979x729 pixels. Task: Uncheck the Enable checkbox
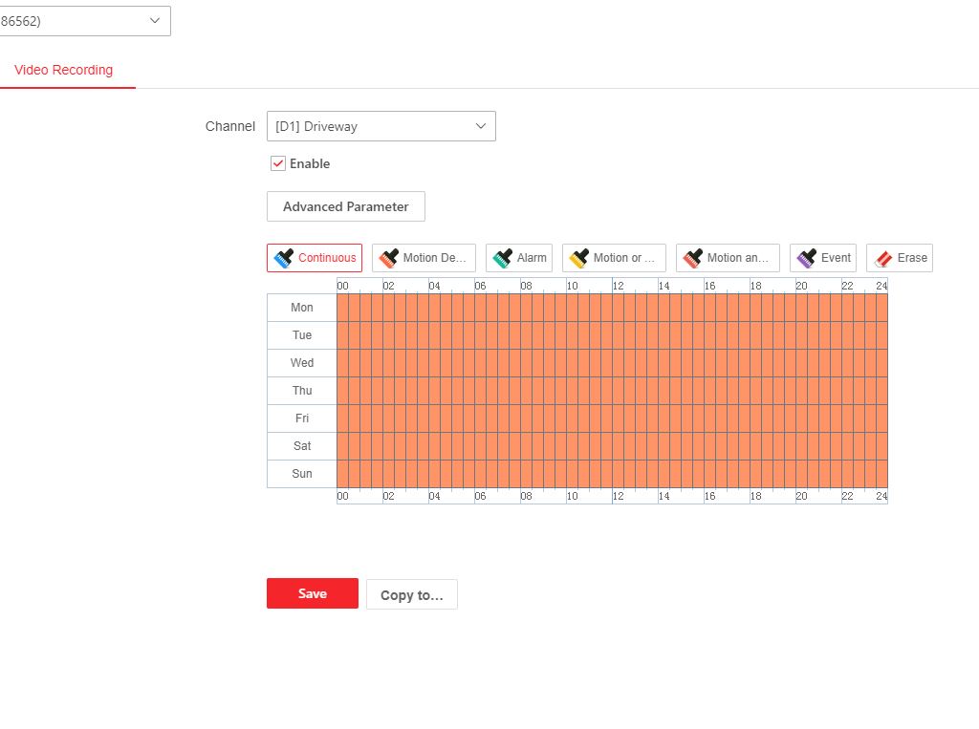(x=278, y=164)
